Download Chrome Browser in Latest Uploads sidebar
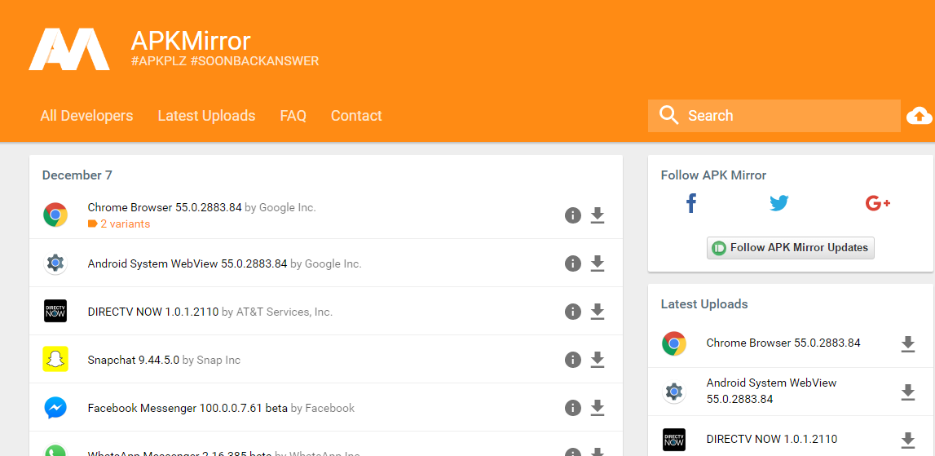Viewport: 935px width, 456px height. (907, 343)
